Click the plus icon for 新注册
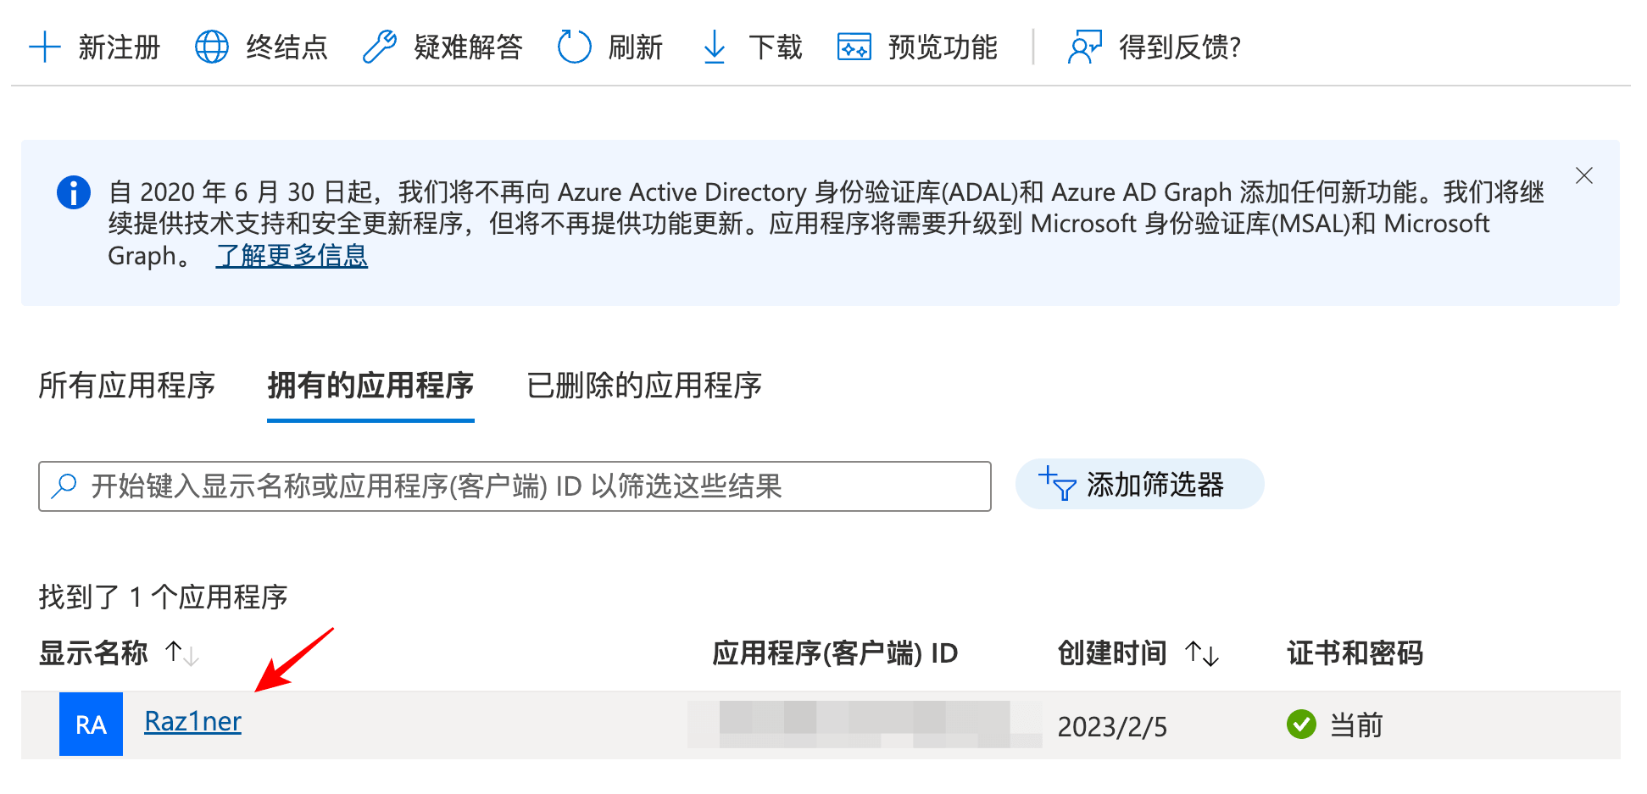The width and height of the screenshot is (1647, 794). click(x=45, y=47)
